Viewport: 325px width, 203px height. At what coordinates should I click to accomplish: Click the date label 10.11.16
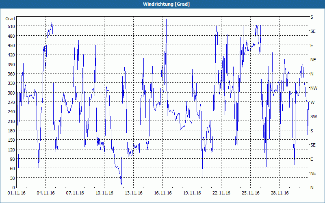[104, 193]
